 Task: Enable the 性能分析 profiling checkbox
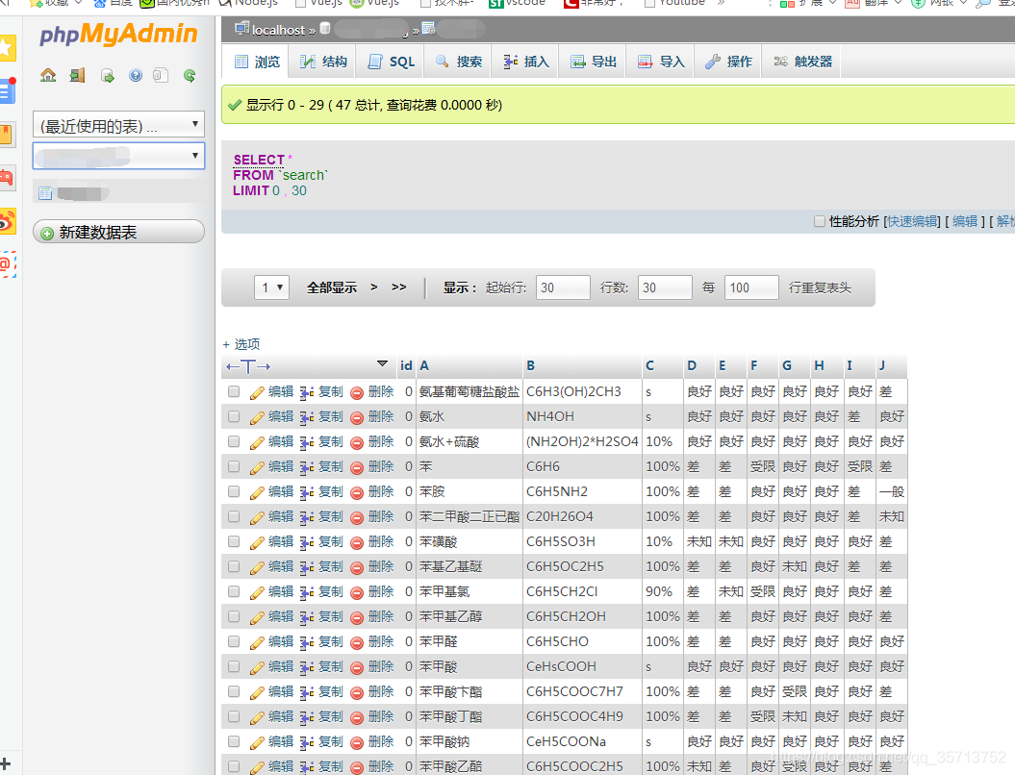tap(820, 221)
